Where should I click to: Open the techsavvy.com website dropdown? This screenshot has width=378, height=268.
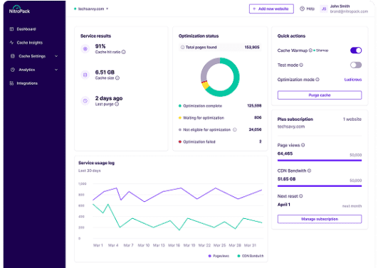[91, 9]
